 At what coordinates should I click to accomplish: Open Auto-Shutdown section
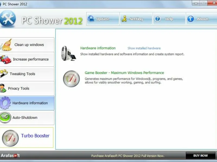pyautogui.click(x=27, y=118)
